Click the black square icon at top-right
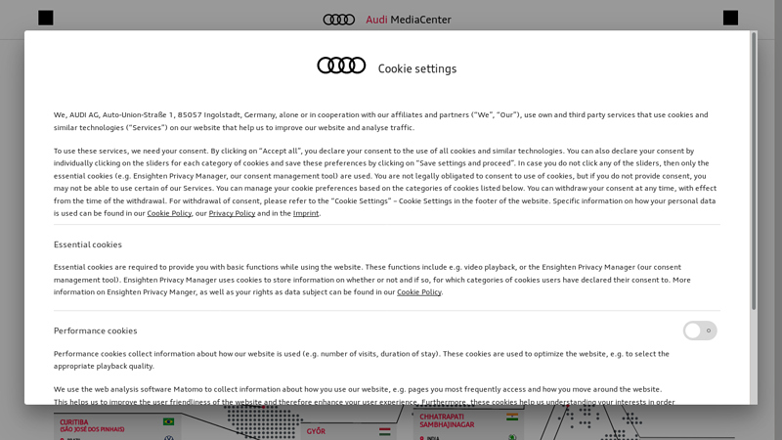Viewport: 782px width, 440px height. (x=730, y=18)
